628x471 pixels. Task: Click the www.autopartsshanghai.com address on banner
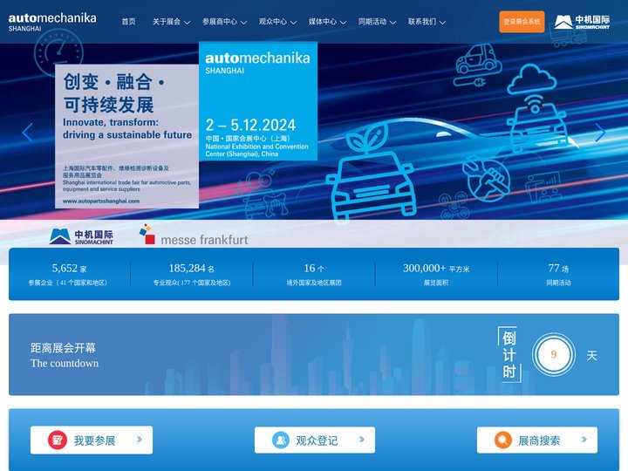pyautogui.click(x=101, y=201)
